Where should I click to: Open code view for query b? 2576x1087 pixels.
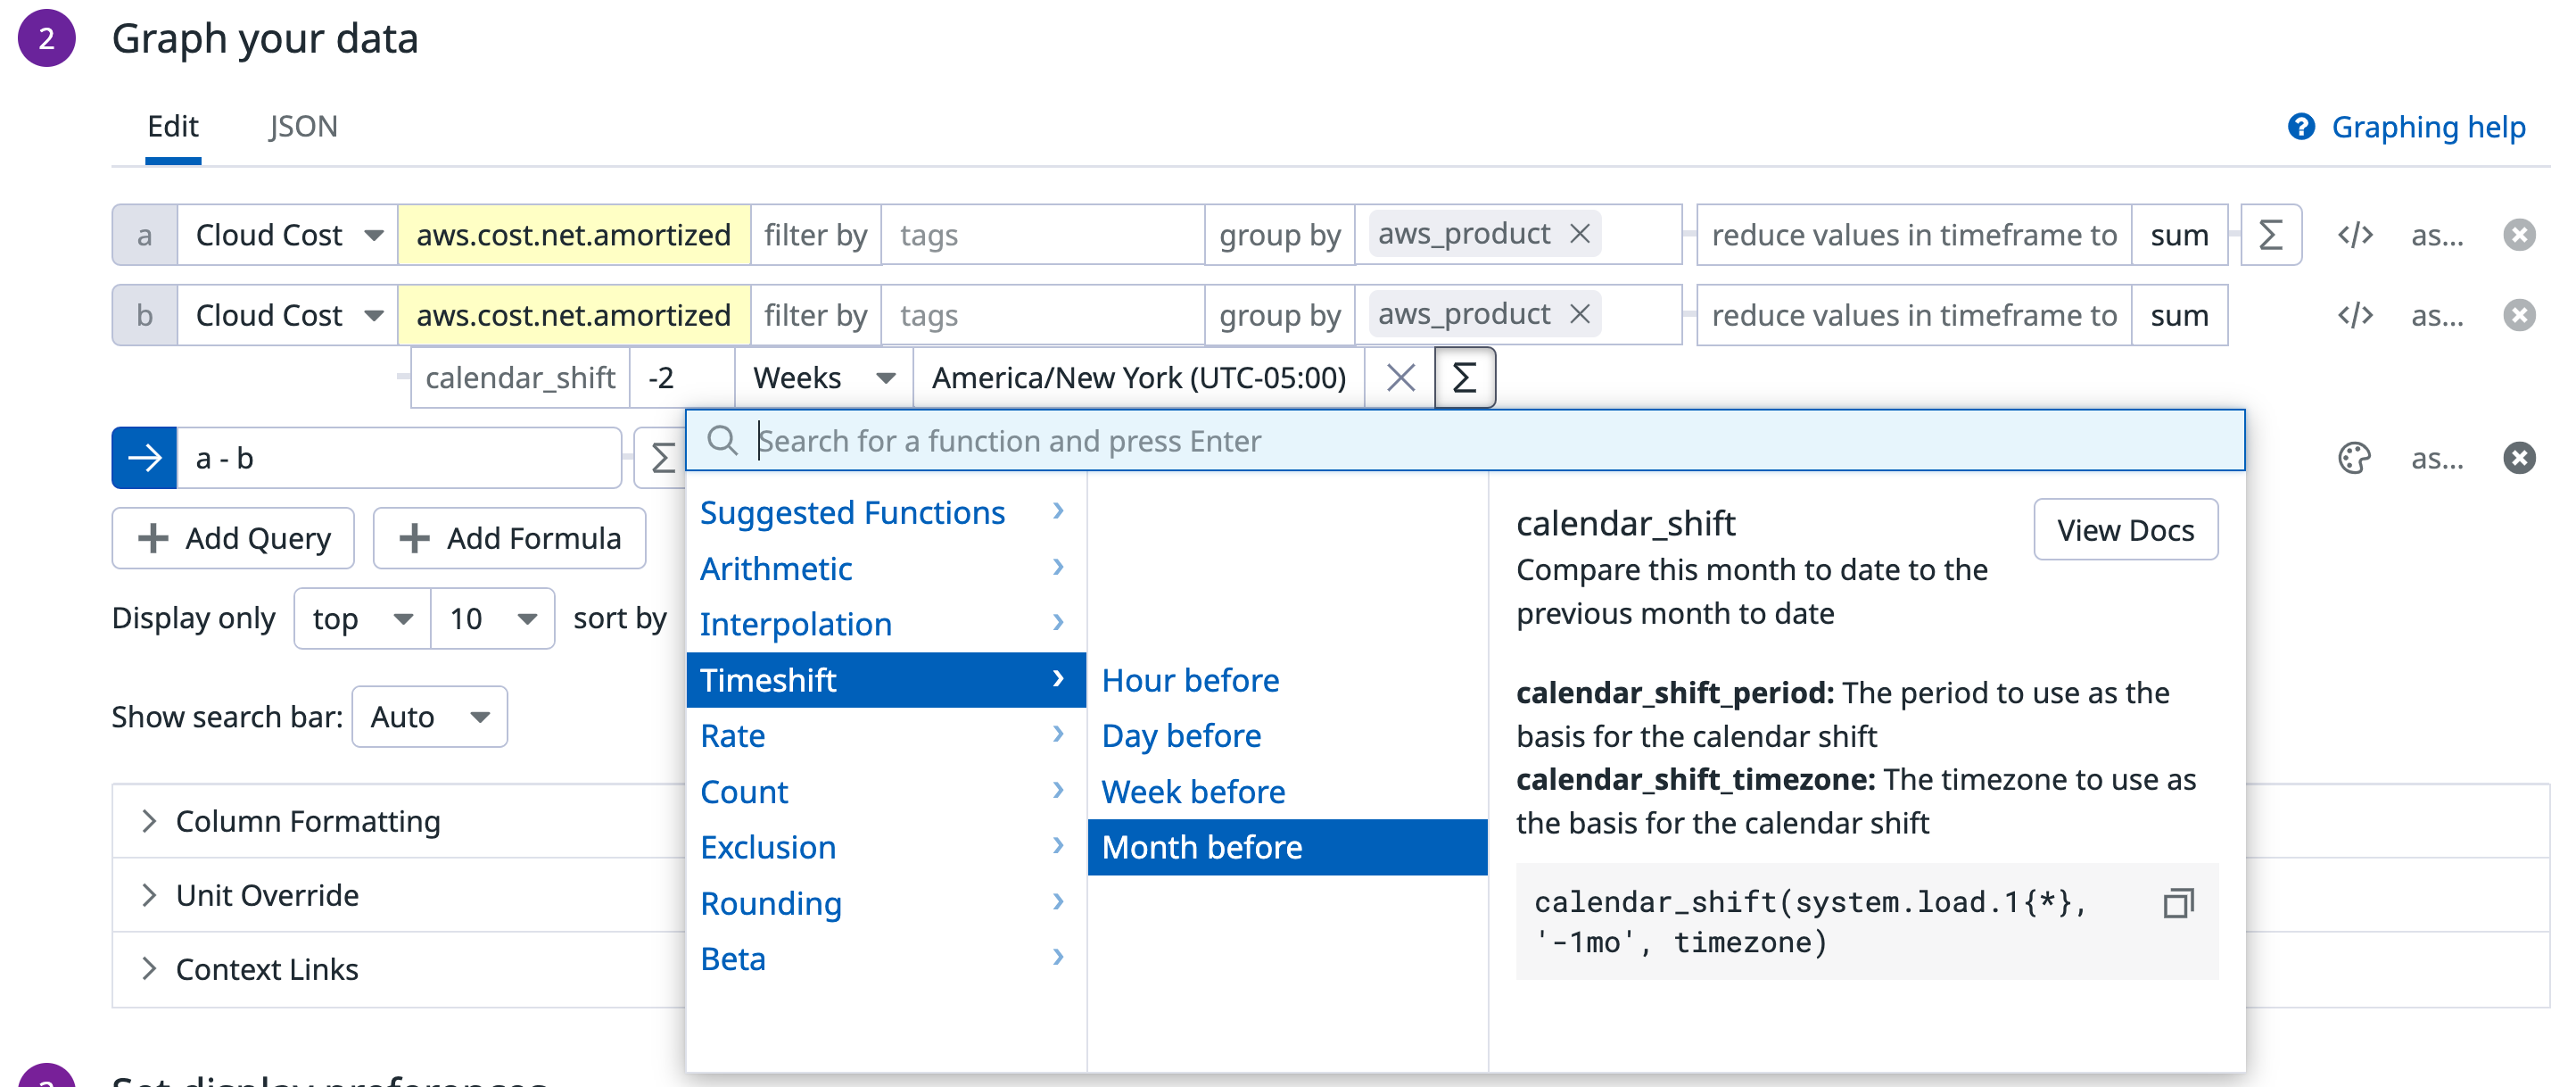click(x=2354, y=315)
